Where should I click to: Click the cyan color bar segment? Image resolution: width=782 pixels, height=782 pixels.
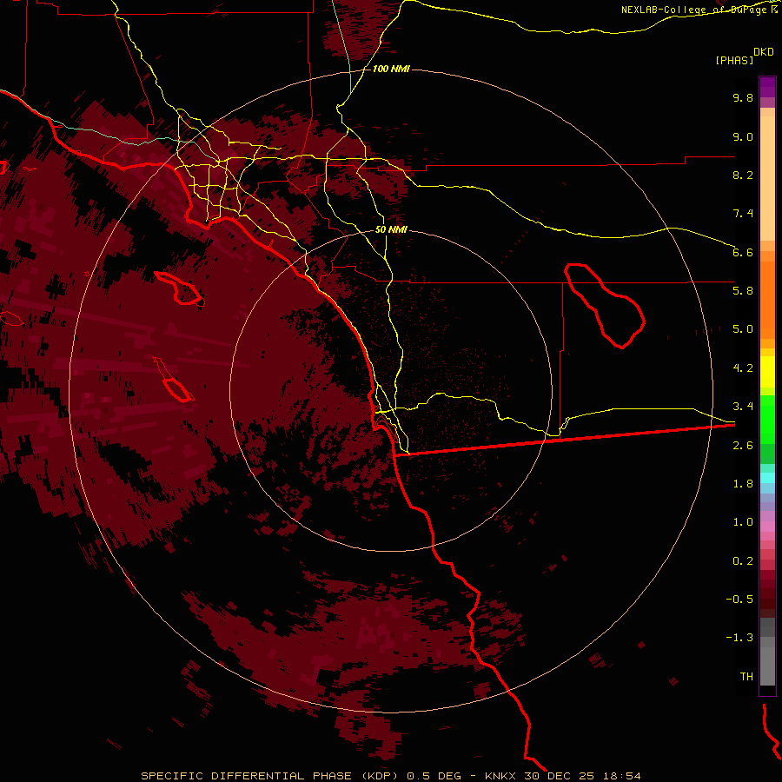click(767, 478)
